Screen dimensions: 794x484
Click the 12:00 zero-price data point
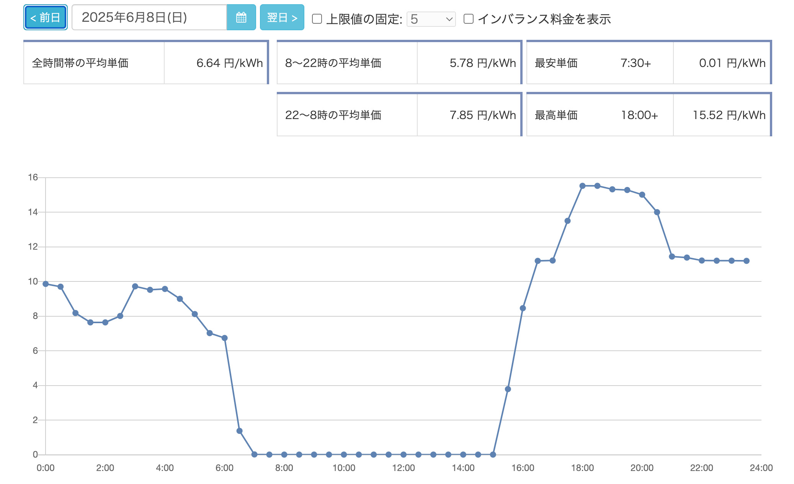pos(404,455)
